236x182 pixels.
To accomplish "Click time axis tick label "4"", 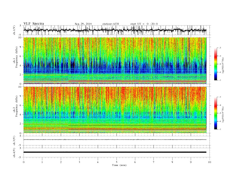I will click(98, 162).
